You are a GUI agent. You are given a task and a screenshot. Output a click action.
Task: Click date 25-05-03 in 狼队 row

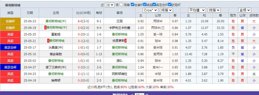(30, 61)
